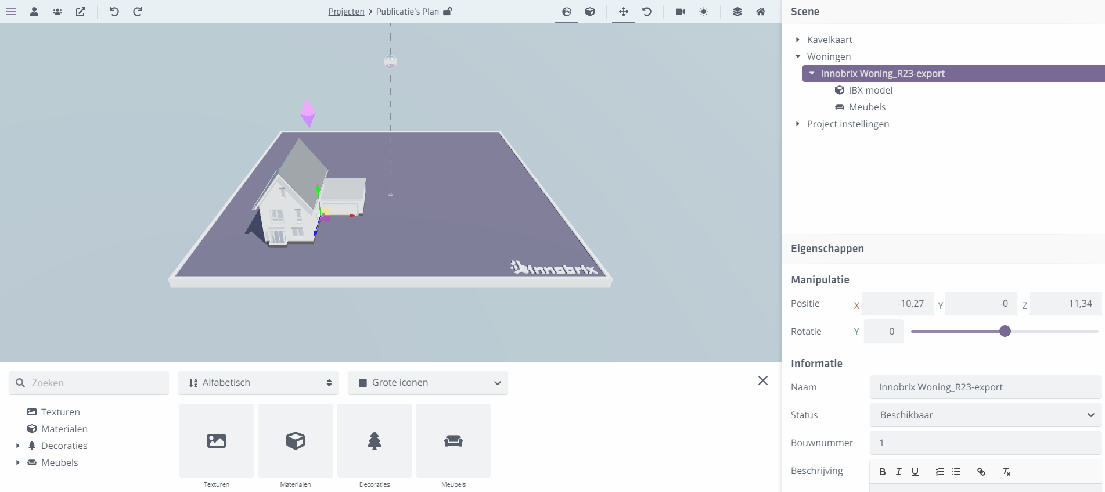Open the layers stack icon
1105x492 pixels.
tap(737, 12)
